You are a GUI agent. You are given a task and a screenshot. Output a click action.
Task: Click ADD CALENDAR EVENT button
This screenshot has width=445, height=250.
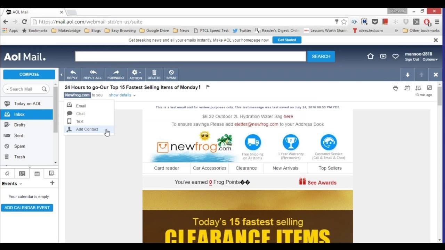point(27,208)
